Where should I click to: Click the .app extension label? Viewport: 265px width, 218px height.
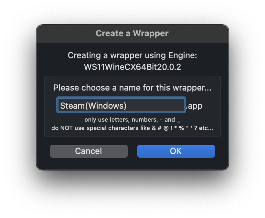point(194,106)
